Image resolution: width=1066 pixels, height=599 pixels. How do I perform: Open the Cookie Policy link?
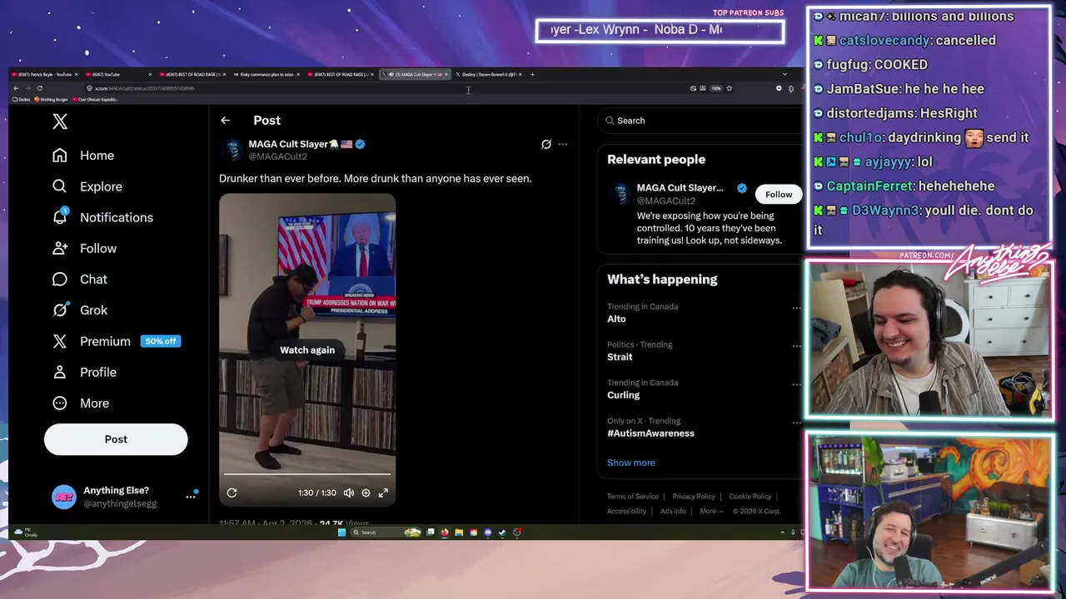tap(750, 497)
